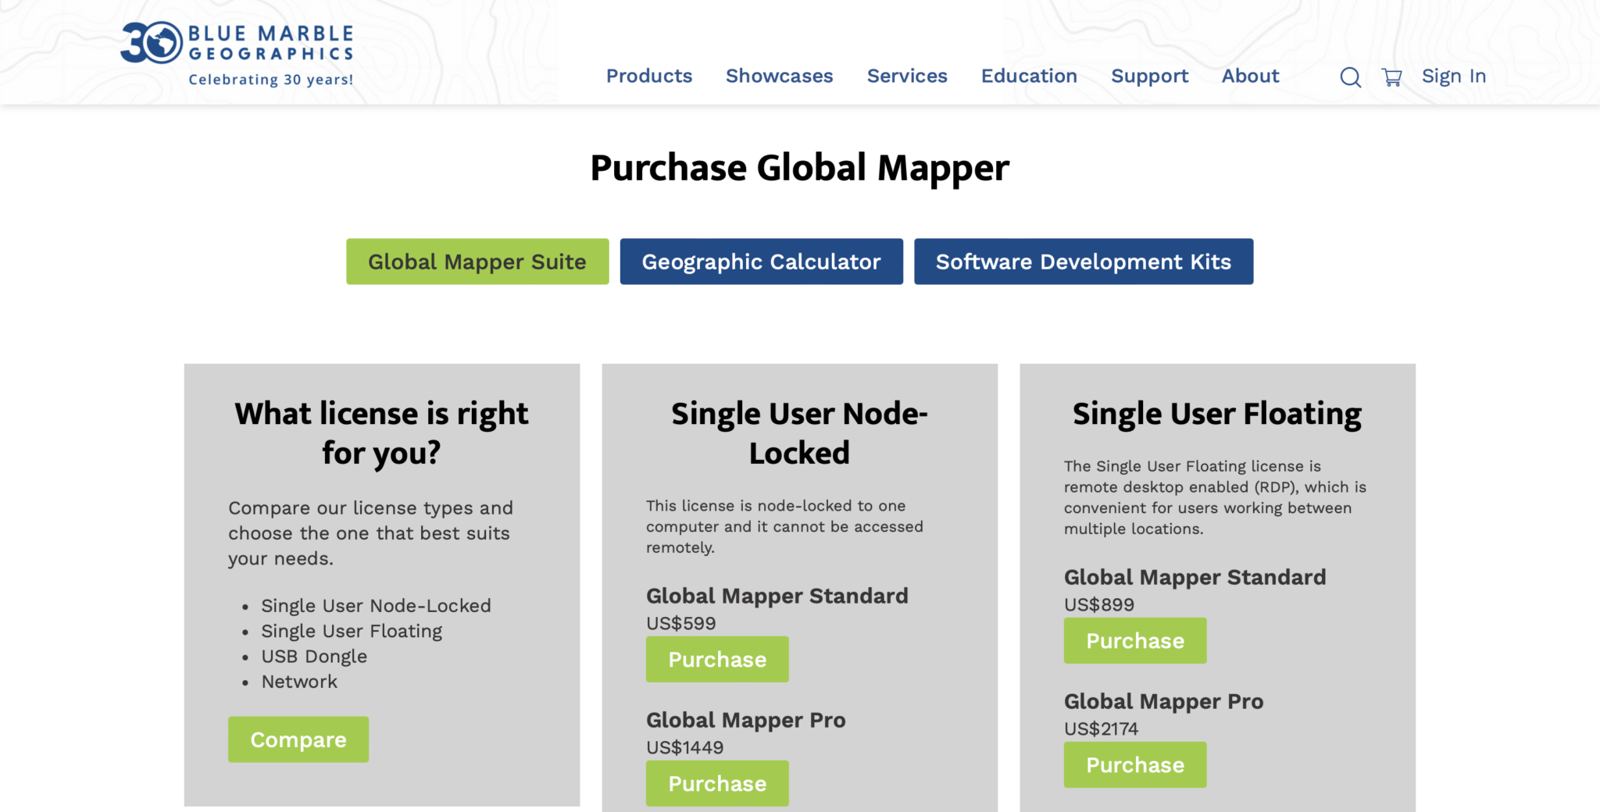This screenshot has width=1600, height=812.
Task: Click the Purchase Global Mapper page heading
Action: pos(799,166)
